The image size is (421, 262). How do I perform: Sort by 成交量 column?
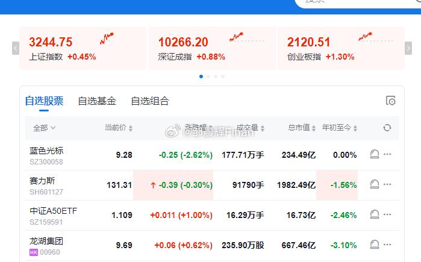click(x=250, y=128)
